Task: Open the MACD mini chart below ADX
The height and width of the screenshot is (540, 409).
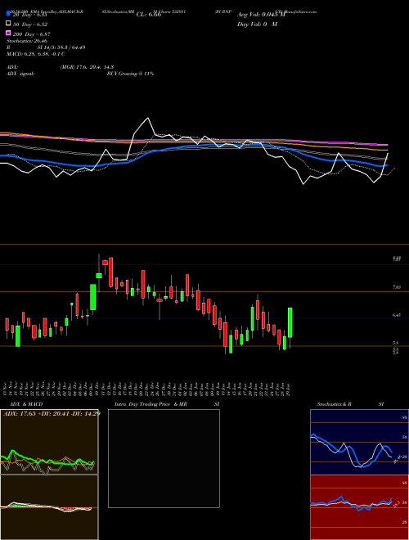Action: coord(49,507)
